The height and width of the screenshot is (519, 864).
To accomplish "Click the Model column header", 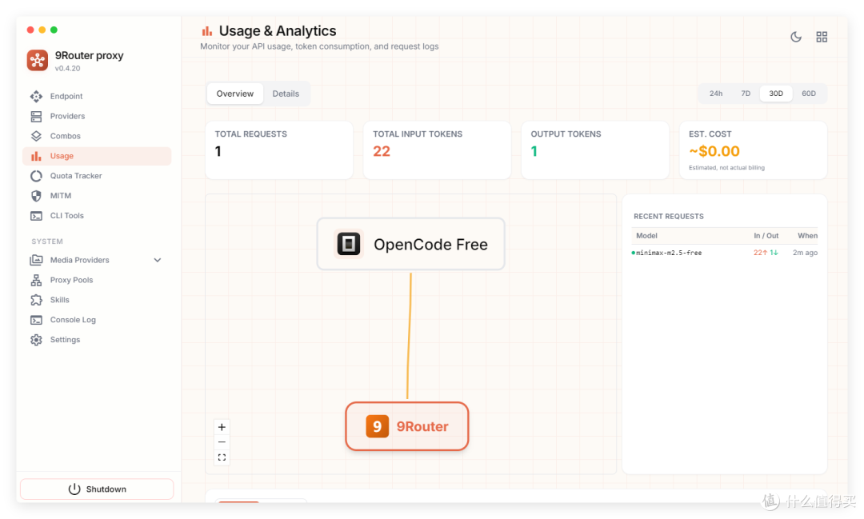I will (x=647, y=236).
